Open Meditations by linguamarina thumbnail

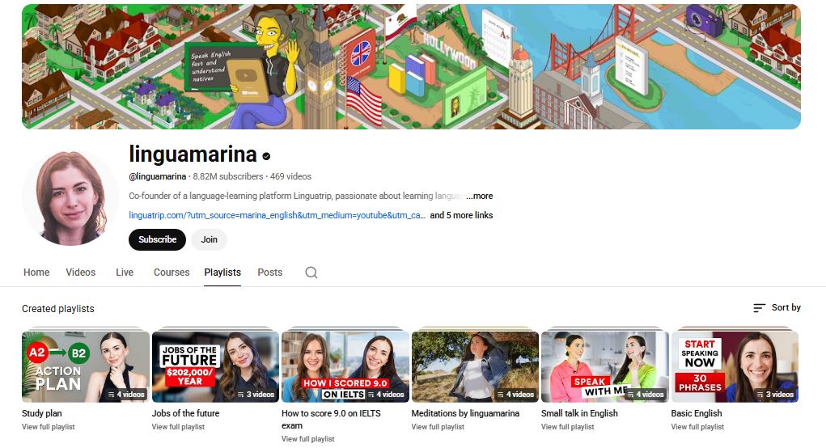tap(475, 367)
